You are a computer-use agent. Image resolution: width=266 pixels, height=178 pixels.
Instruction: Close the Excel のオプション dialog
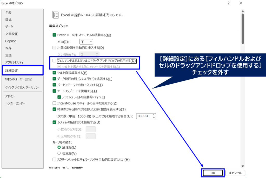tap(241, 3)
